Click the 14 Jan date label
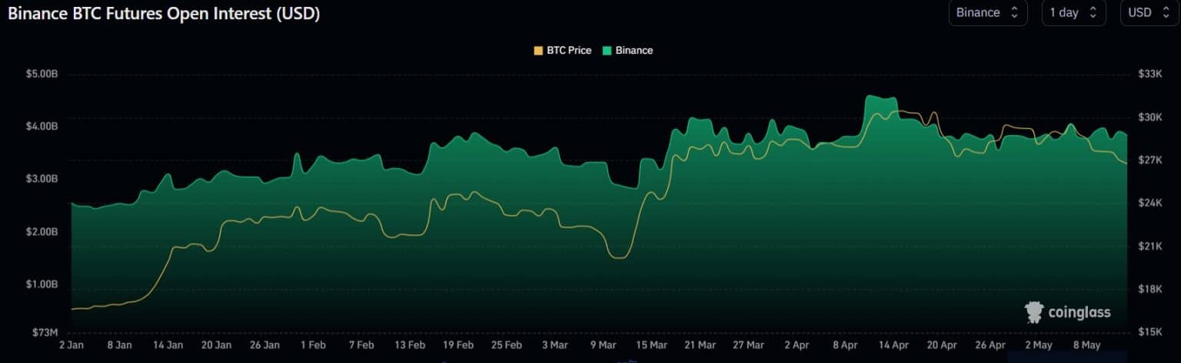The width and height of the screenshot is (1181, 363). pos(168,345)
